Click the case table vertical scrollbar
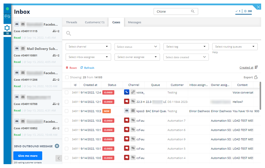The width and height of the screenshot is (265, 168). [260, 96]
